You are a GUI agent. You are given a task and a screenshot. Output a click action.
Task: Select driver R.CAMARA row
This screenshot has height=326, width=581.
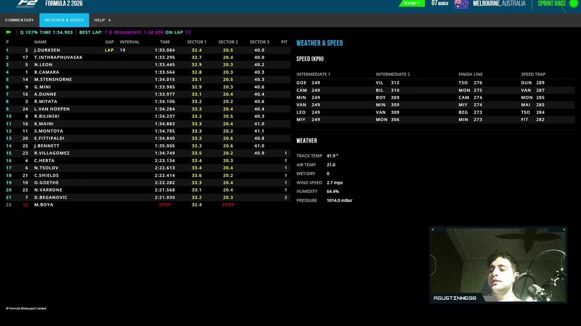point(148,72)
